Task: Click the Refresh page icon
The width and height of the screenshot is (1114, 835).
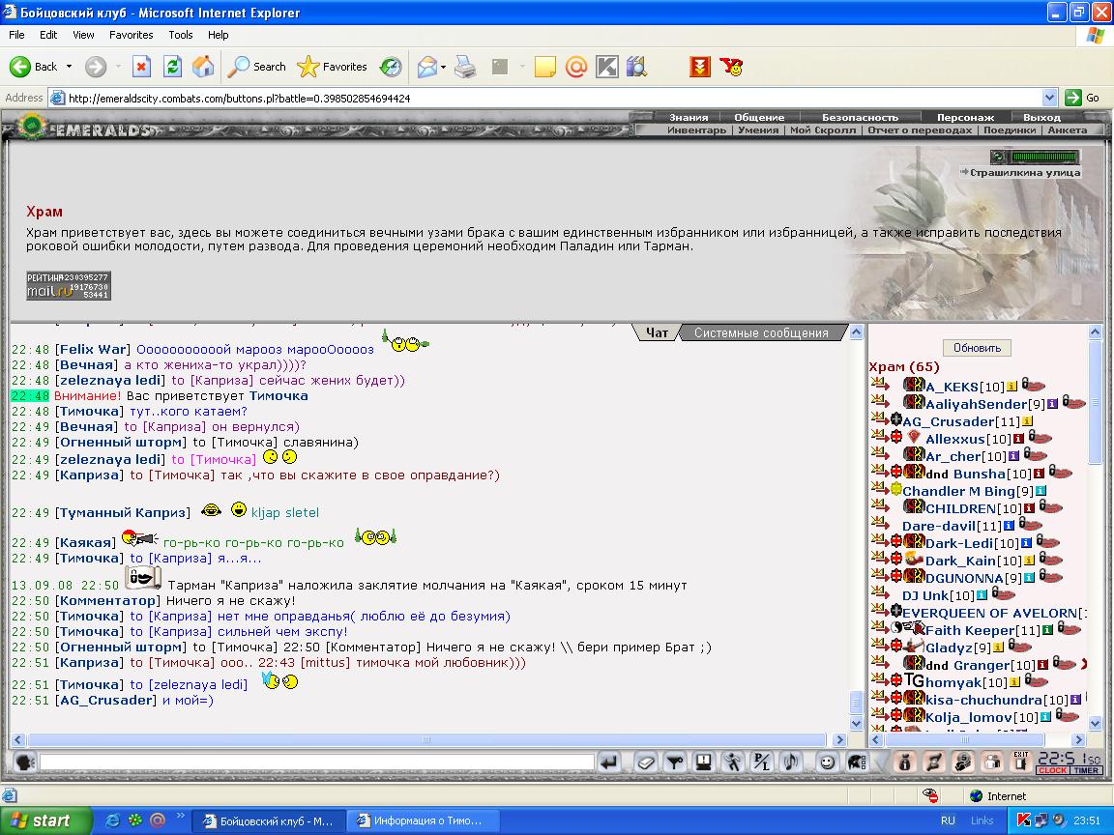Action: [172, 67]
